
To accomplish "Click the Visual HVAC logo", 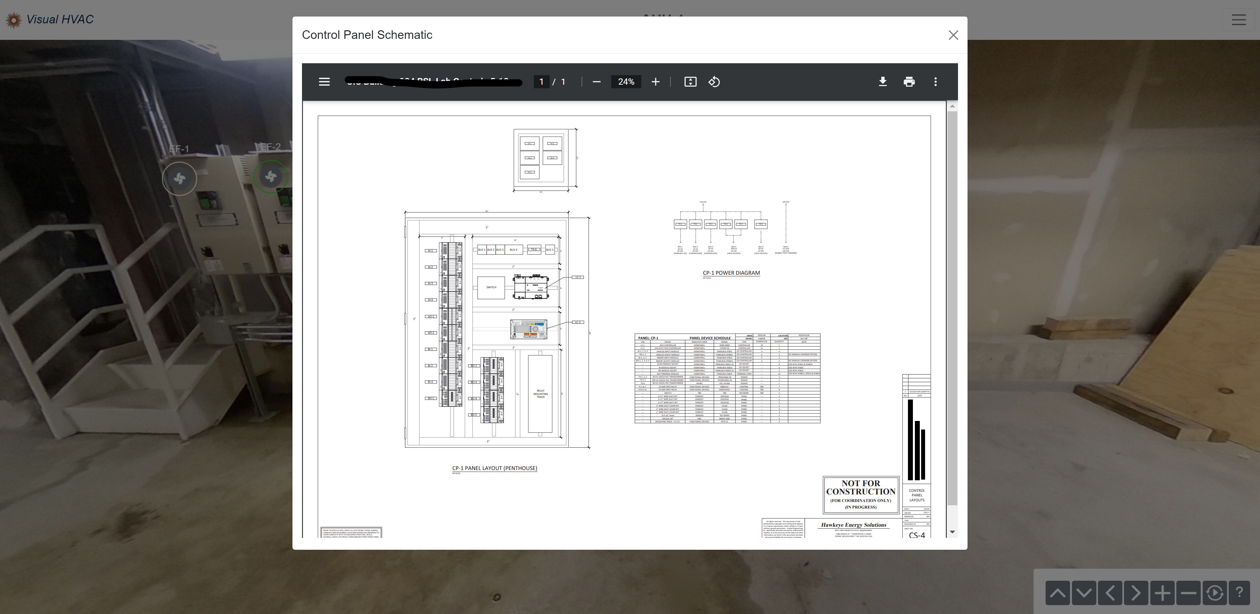I will pos(49,19).
